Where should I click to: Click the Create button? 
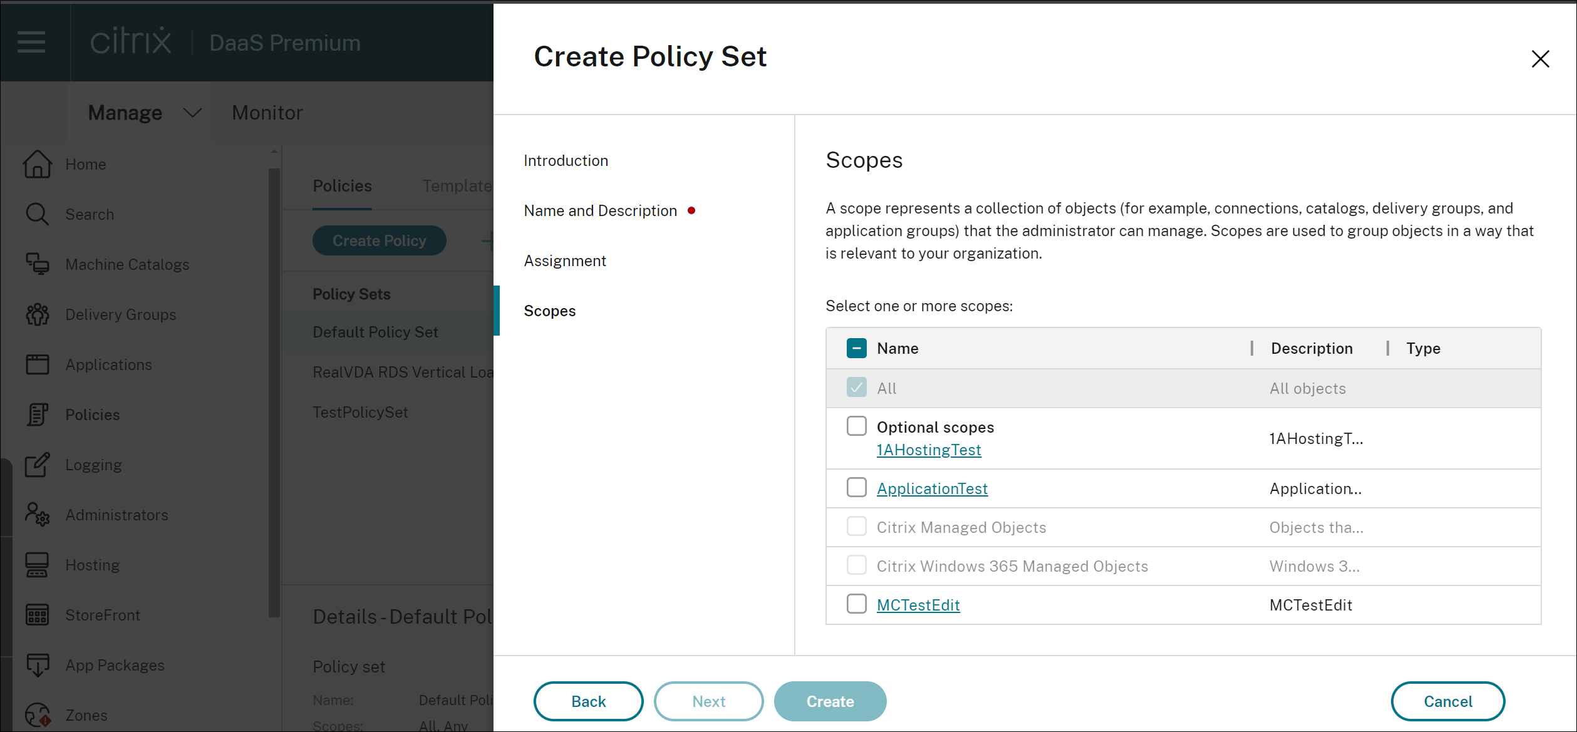[x=830, y=701]
